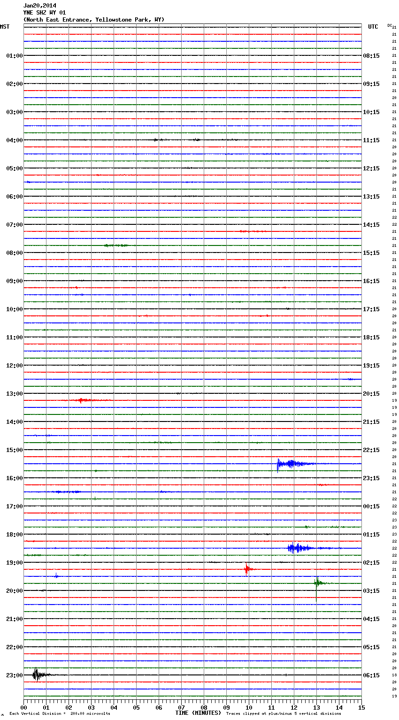Select the 00 minute tick label
Viewport: 399px width, 720px height.
(23, 707)
